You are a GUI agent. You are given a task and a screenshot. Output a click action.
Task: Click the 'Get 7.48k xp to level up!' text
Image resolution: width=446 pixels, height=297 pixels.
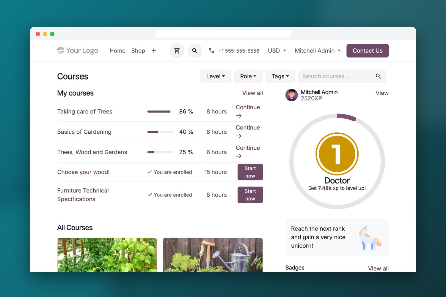point(337,188)
